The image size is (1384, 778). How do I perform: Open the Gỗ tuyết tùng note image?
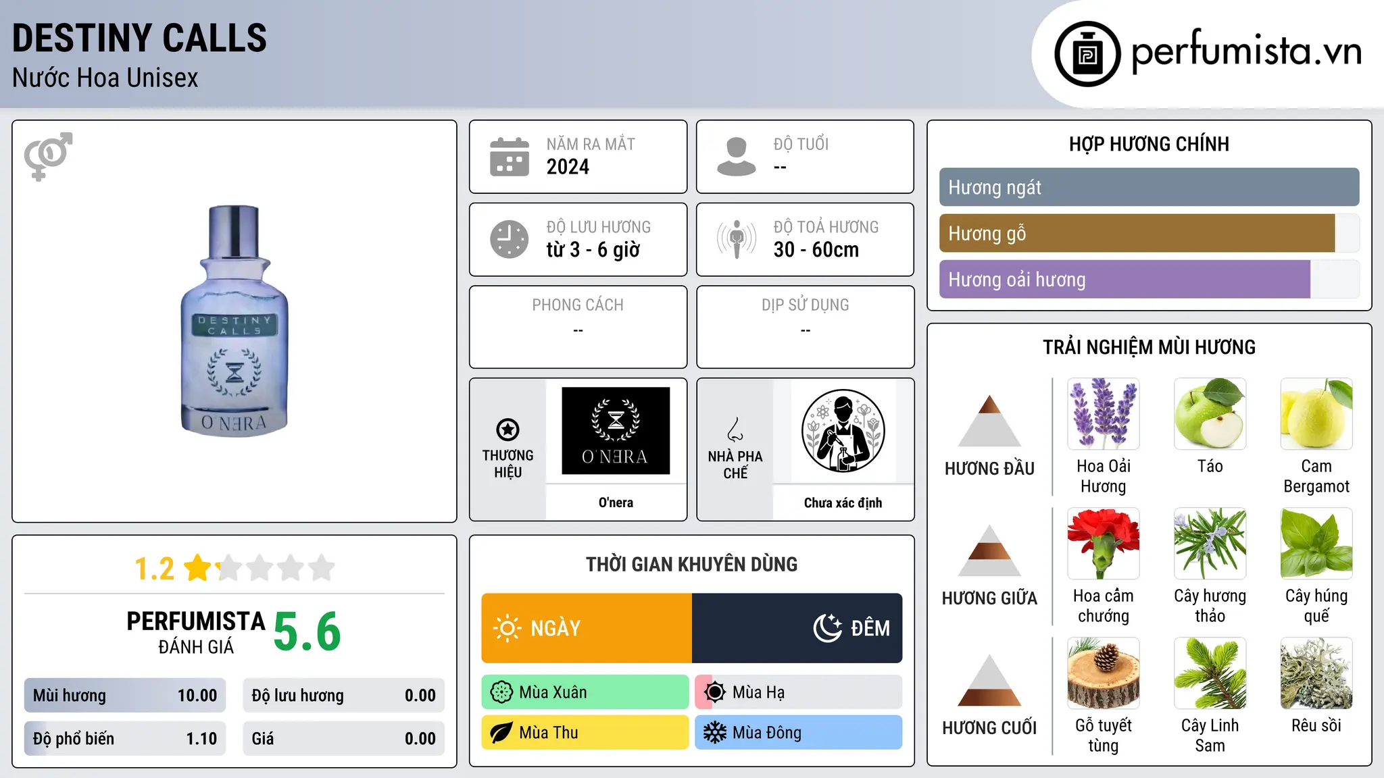click(1104, 673)
